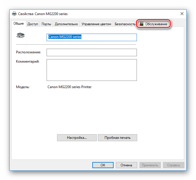This screenshot has height=180, width=196.
Task: Switch to the Безопасность tab
Action: (125, 24)
